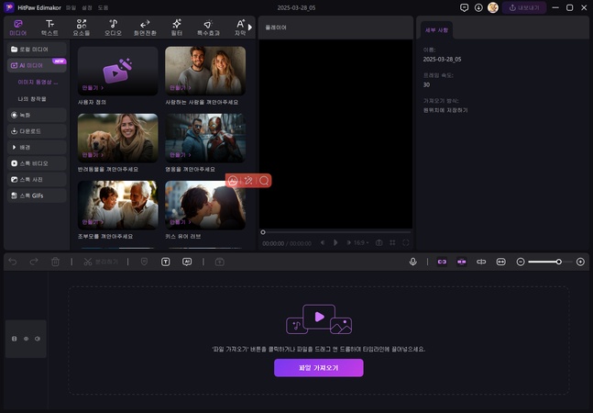Viewport: 593px width, 413px height.
Task: Adjust the timeline zoom slider
Action: pos(558,262)
